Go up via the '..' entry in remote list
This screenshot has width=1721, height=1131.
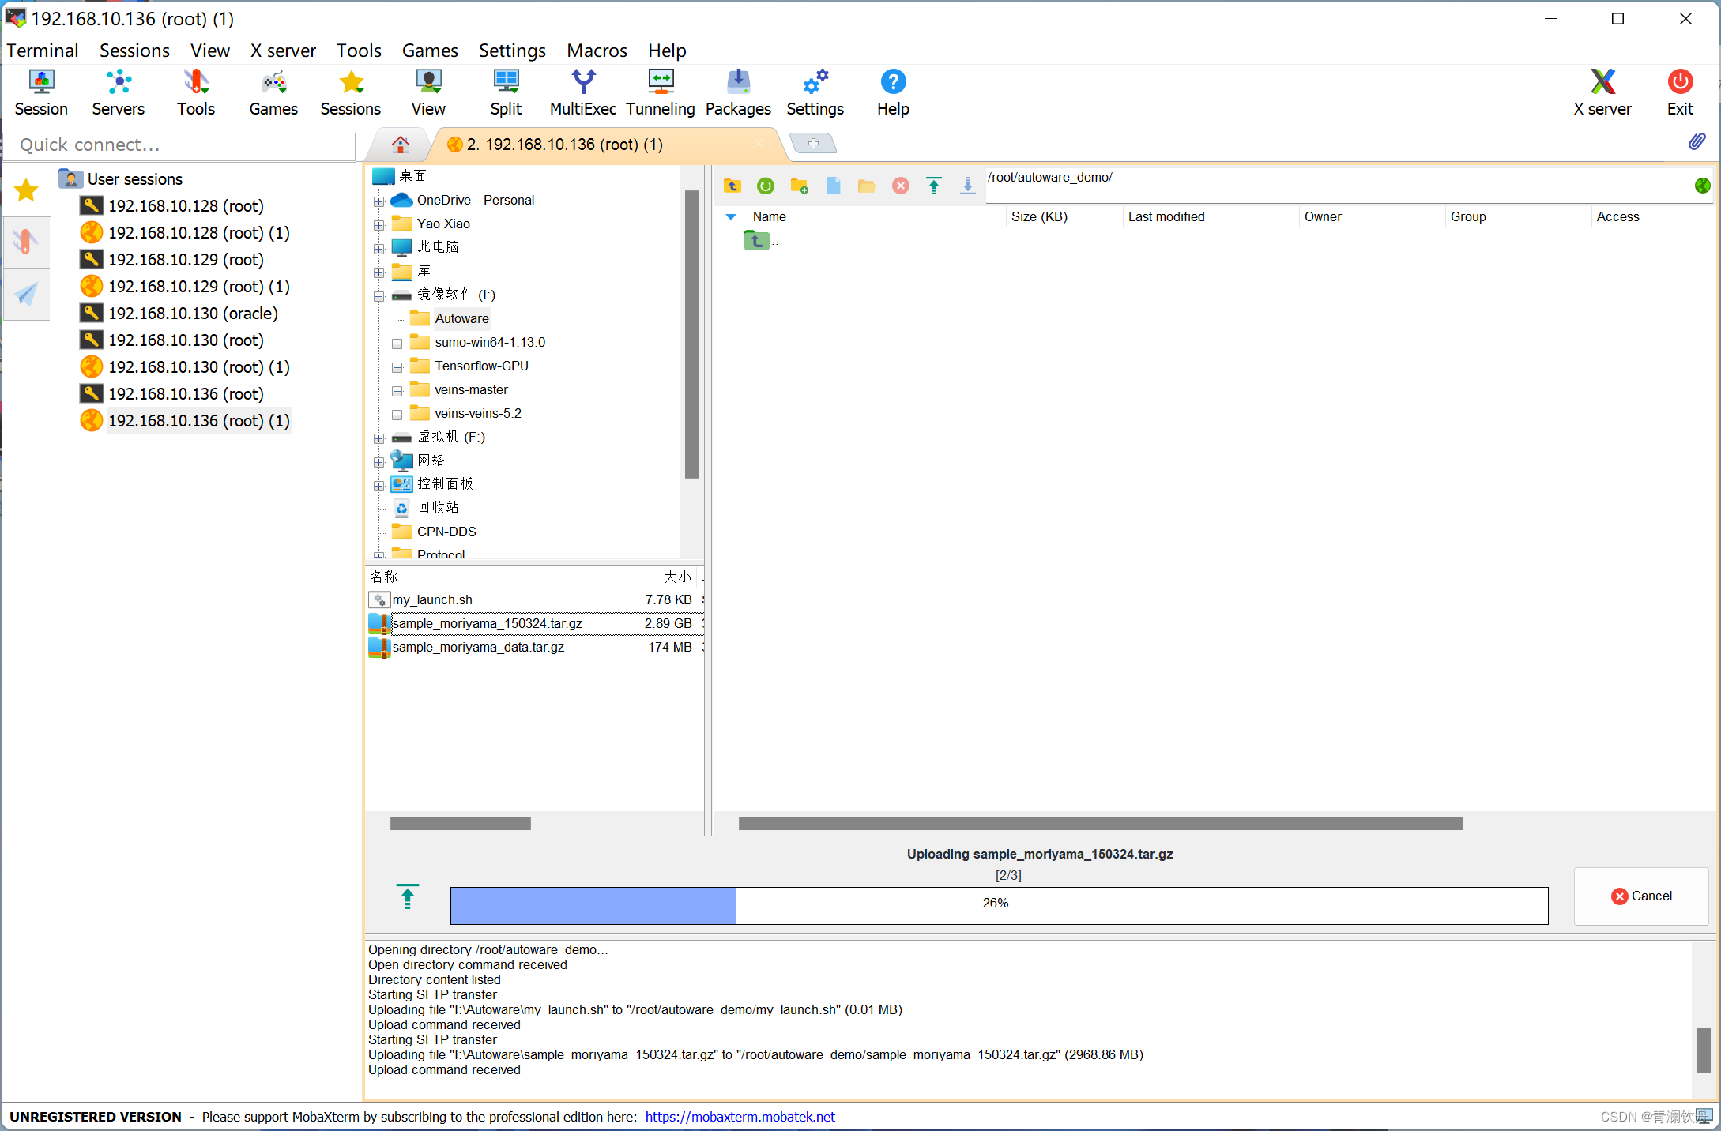761,241
